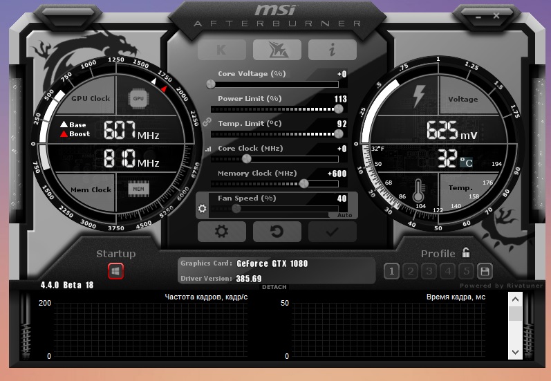Viewport: 551px width, 381px height.
Task: Click the Temp. Limit slider handle
Action: (338, 134)
